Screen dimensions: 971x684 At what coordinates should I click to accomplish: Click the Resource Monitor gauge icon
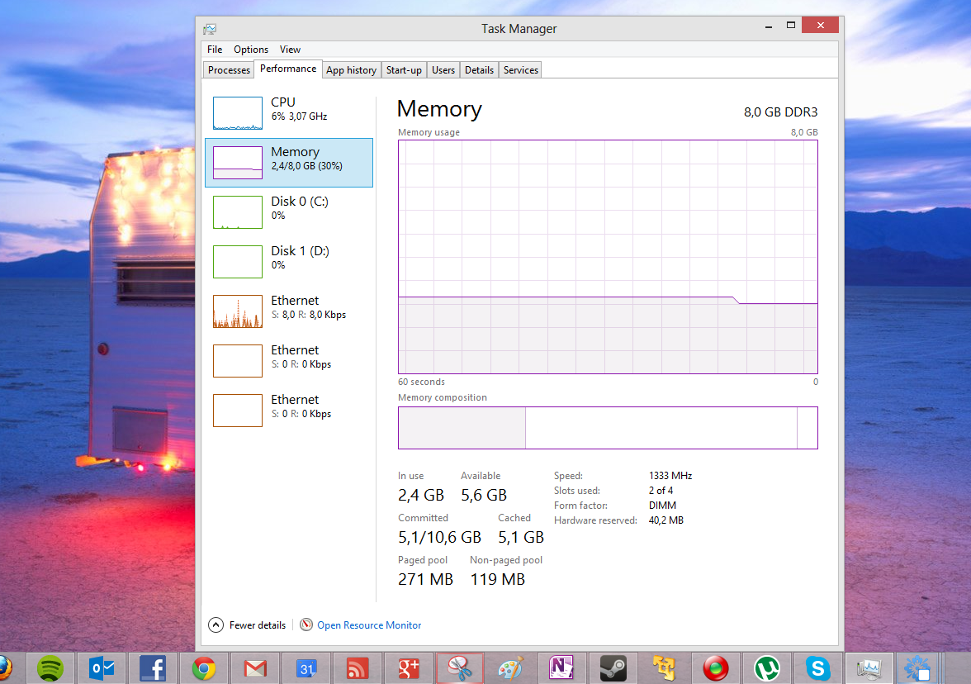(x=306, y=625)
